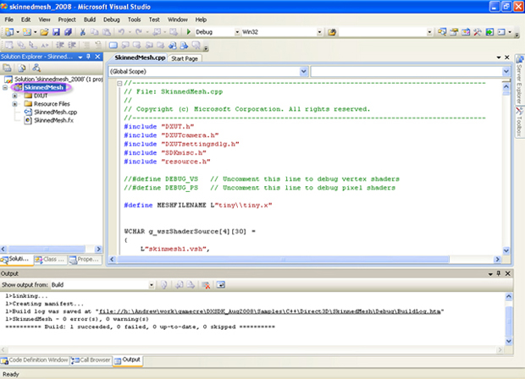Click the Solution Explorer horizontal scrollbar thumb
This screenshot has width=525, height=379.
47,250
